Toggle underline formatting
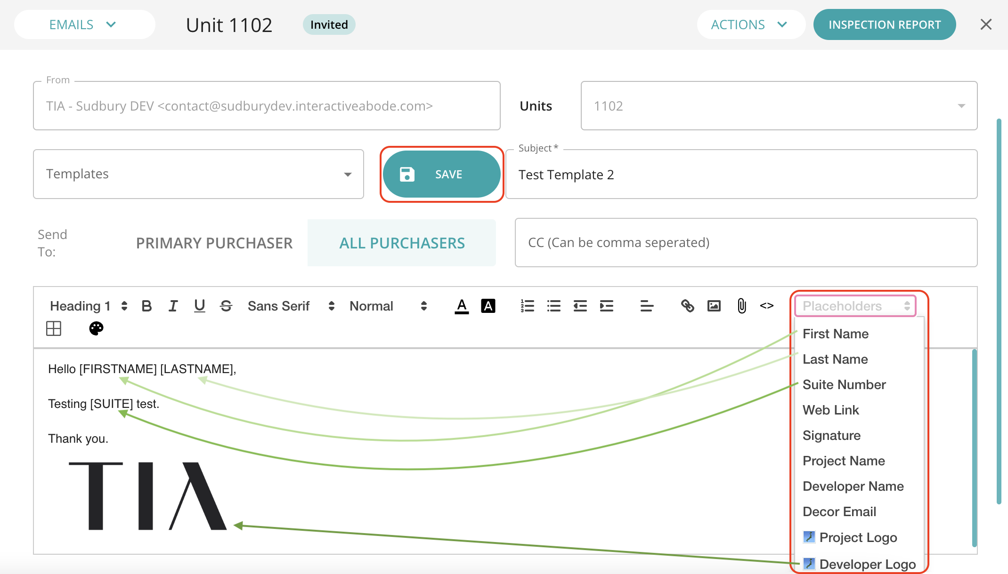The height and width of the screenshot is (574, 1008). tap(200, 306)
